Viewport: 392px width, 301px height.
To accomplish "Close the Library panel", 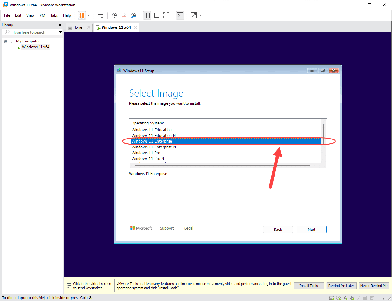I will [60, 25].
